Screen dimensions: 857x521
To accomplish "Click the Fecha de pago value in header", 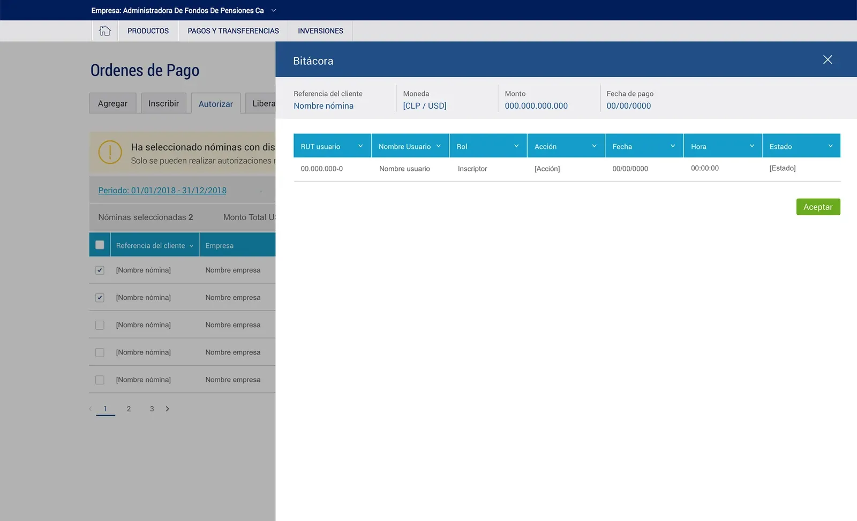I will pos(629,105).
